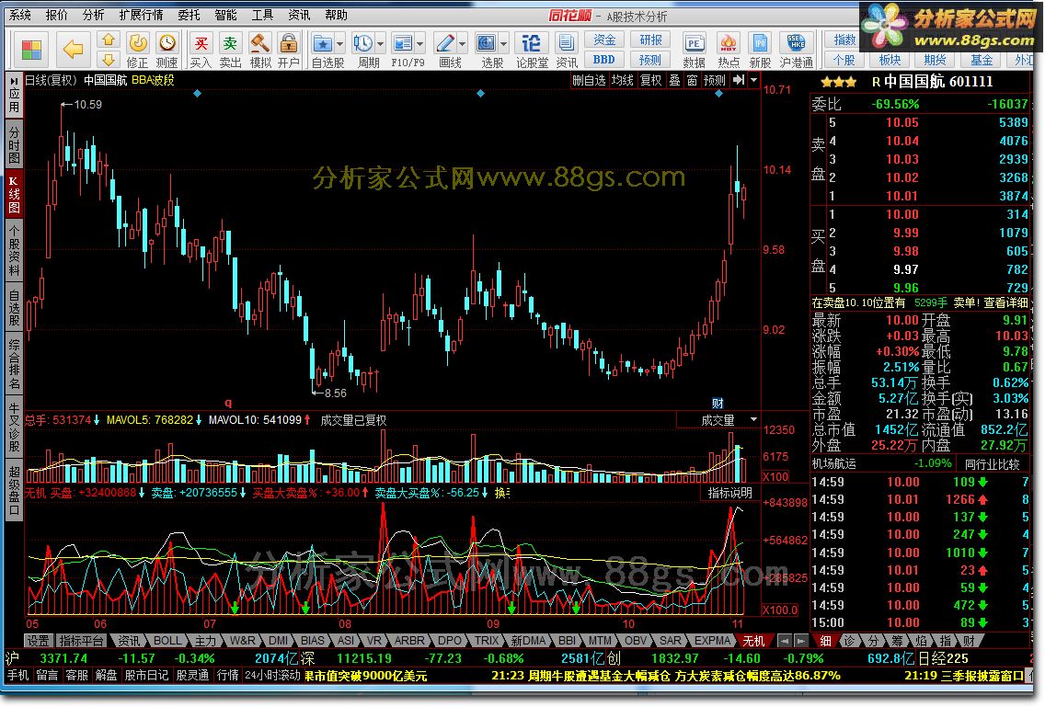Expand the 自选股 dropdown arrow

[339, 44]
